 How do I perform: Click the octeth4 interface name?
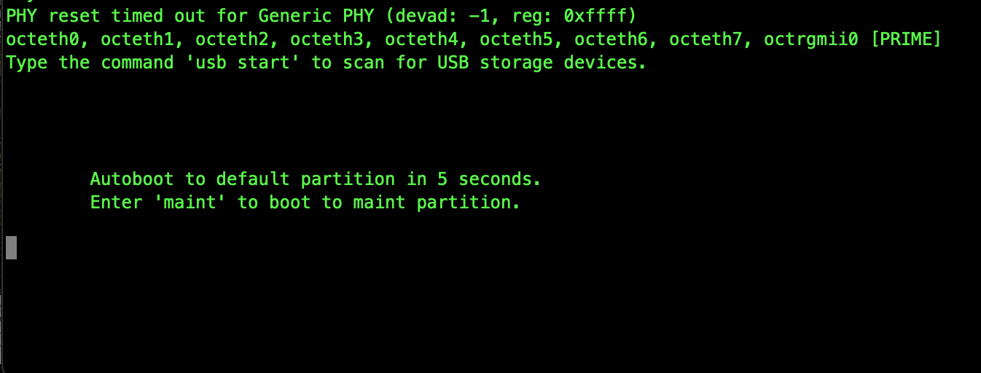[x=421, y=39]
